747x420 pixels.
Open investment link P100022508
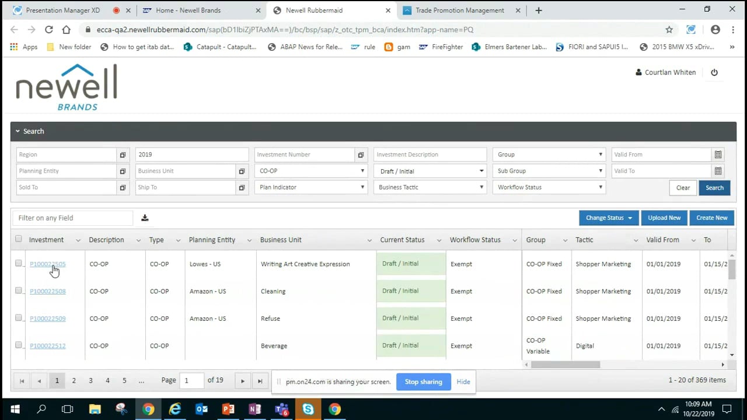click(48, 291)
